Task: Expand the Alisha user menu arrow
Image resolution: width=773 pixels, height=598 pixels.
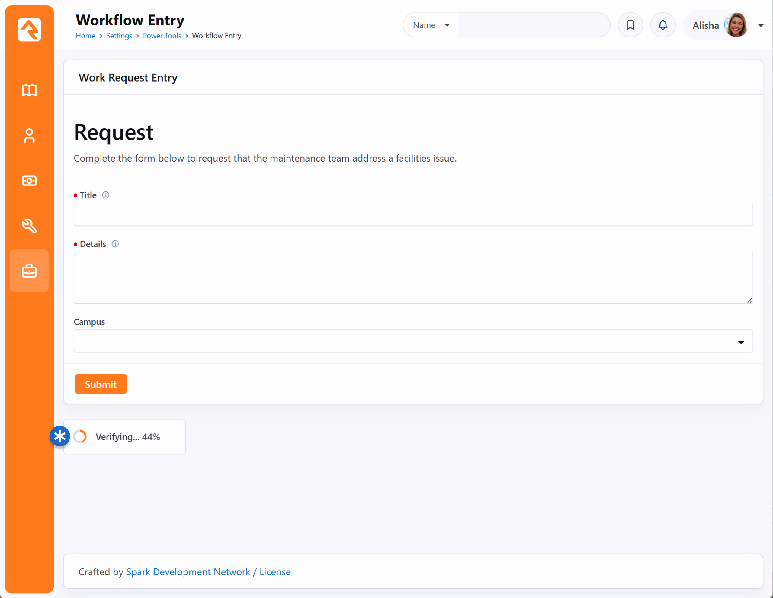Action: click(761, 25)
